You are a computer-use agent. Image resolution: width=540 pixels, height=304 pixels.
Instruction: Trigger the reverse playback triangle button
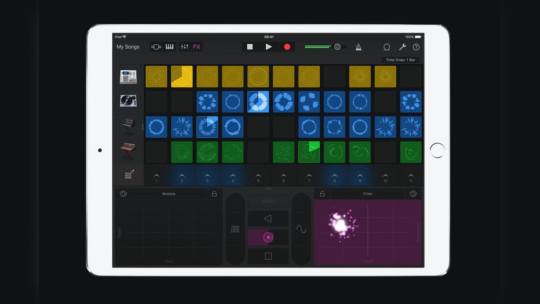tap(268, 218)
